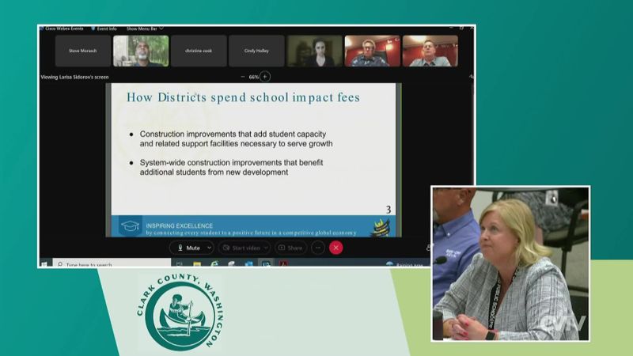
Task: Zoom in shared screen with plus button
Action: coord(265,77)
